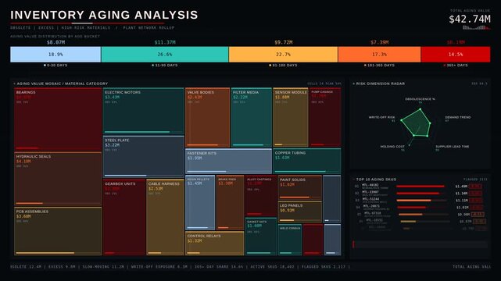Click the Write-Off Risk radar axis label
Viewport: 501px width, 281px height.
pyautogui.click(x=382, y=117)
